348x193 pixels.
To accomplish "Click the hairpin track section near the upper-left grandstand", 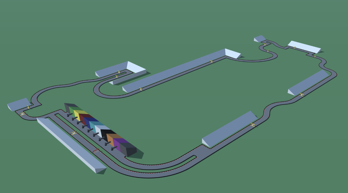I will pyautogui.click(x=115, y=76).
